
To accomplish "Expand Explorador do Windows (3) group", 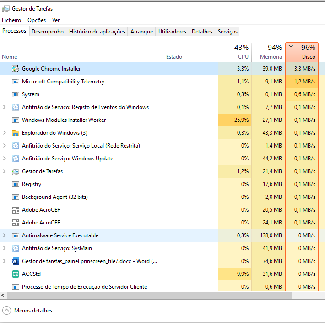I will pos(5,133).
